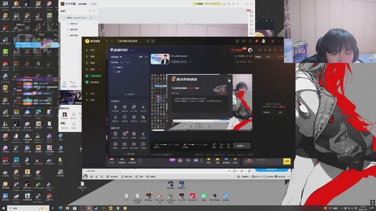Select green 王者荣耀 entry in Huya sidebar
This screenshot has width=376, height=211.
(94, 76)
